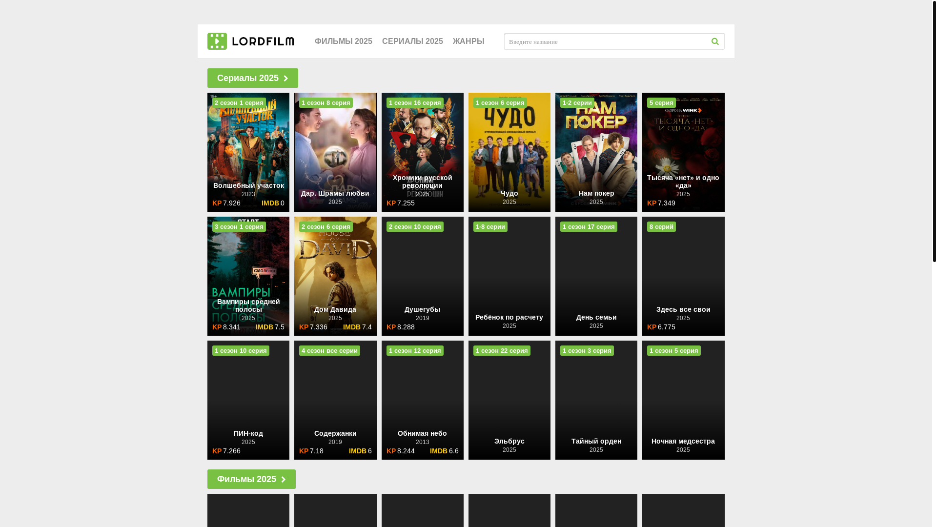Screen dimensions: 937x527
Task: Select the Ребёнок по расчету card
Action: [509, 276]
